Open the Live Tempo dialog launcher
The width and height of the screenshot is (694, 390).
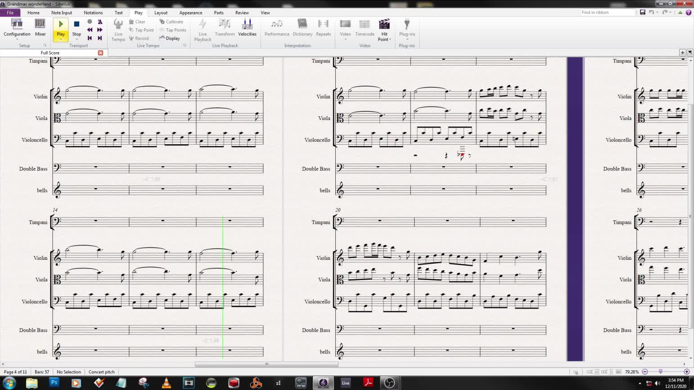[185, 45]
